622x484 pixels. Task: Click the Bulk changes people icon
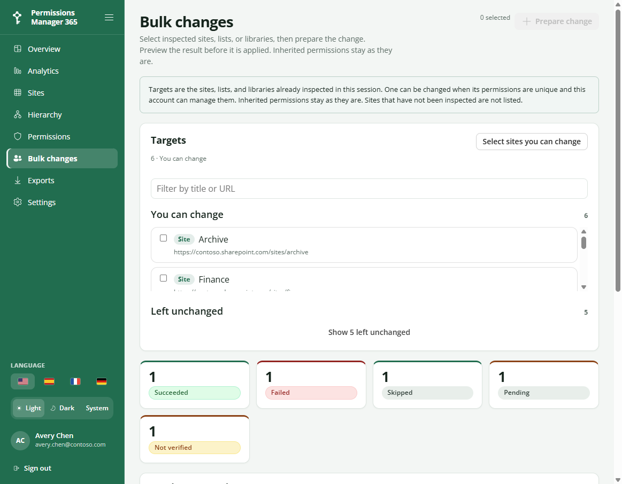(18, 158)
